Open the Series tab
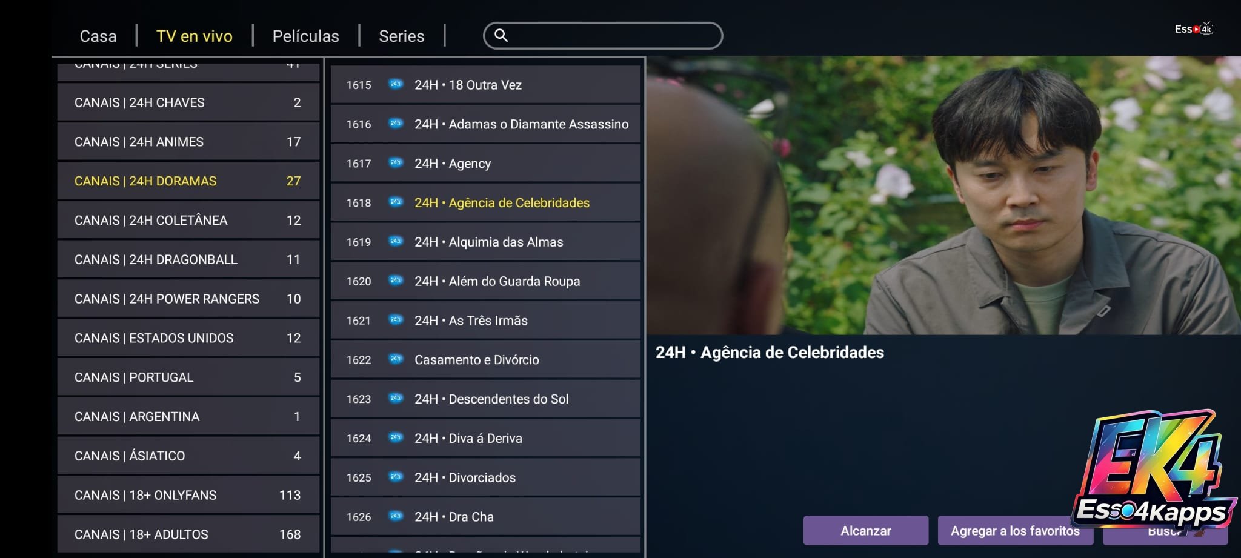This screenshot has height=558, width=1241. pos(401,36)
